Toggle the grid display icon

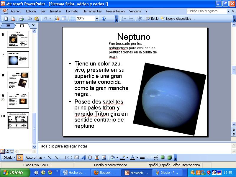click(73, 19)
